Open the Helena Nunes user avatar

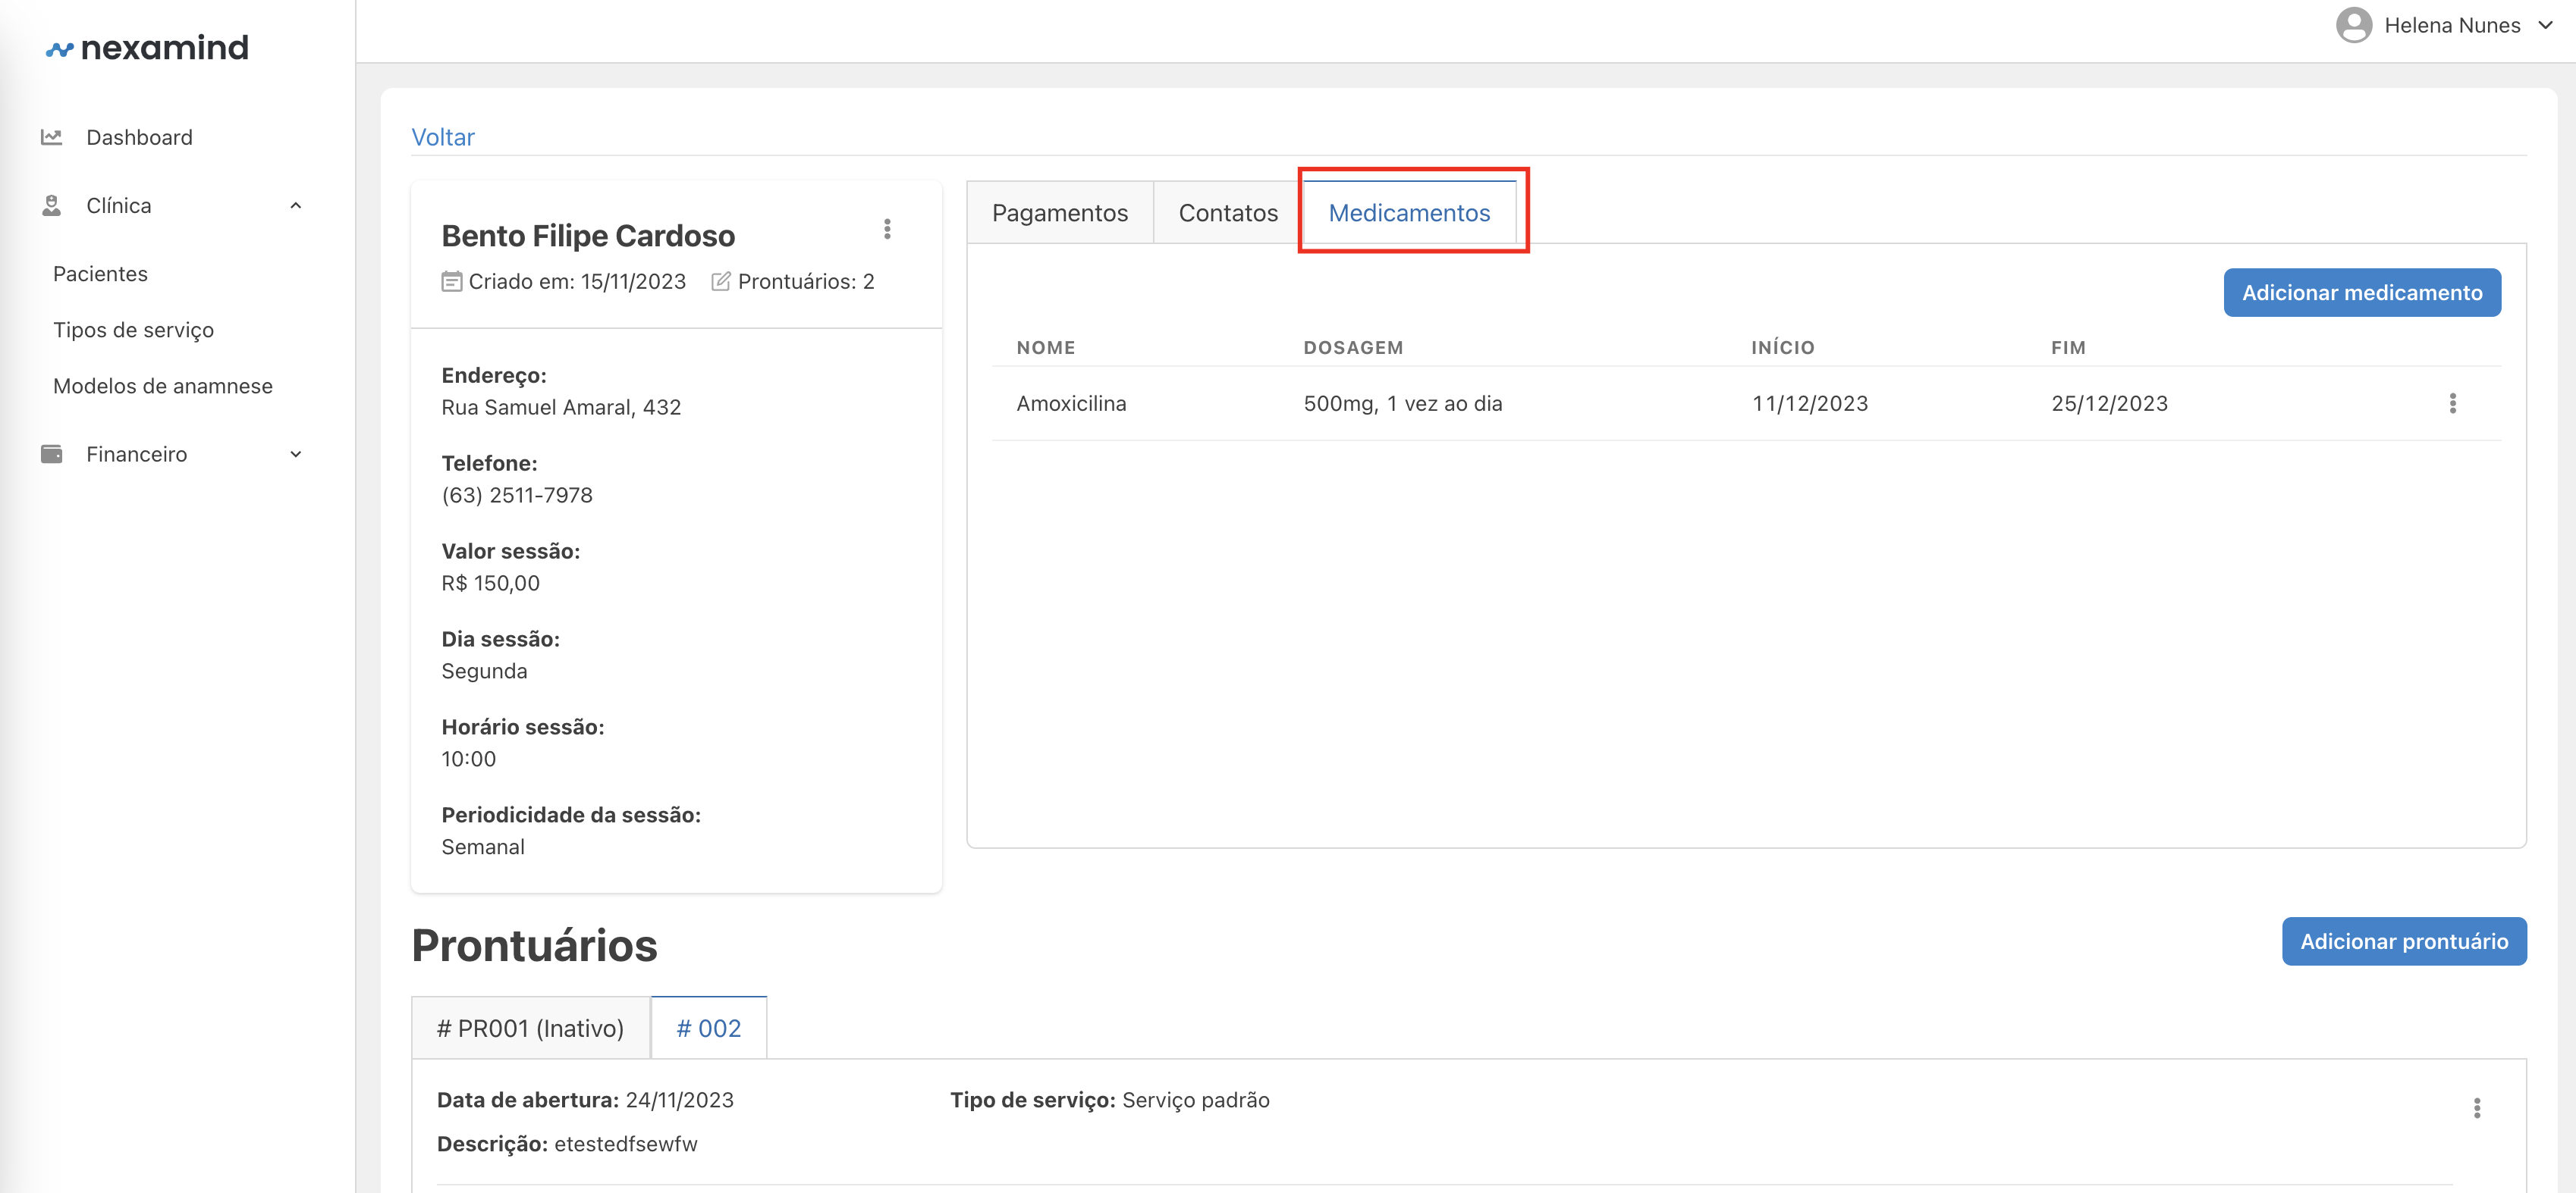tap(2353, 25)
